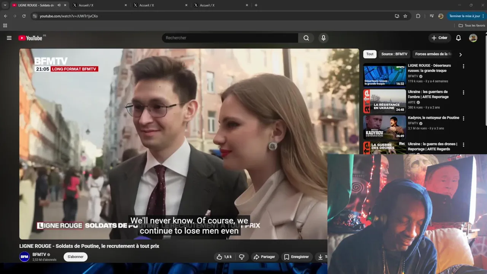Image resolution: width=487 pixels, height=274 pixels.
Task: Open YouTube notifications bell
Action: [458, 38]
